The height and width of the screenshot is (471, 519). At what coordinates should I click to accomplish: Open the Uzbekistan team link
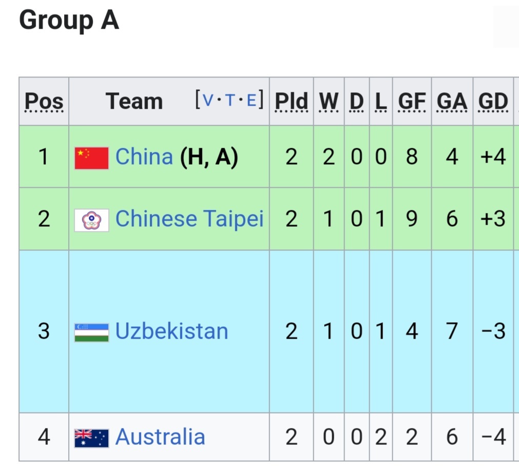(172, 331)
